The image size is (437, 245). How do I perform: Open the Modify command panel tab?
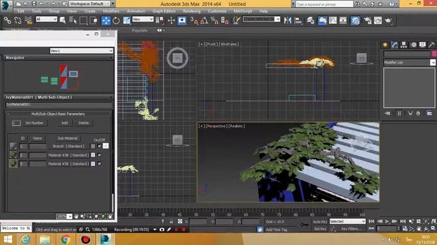tap(395, 45)
